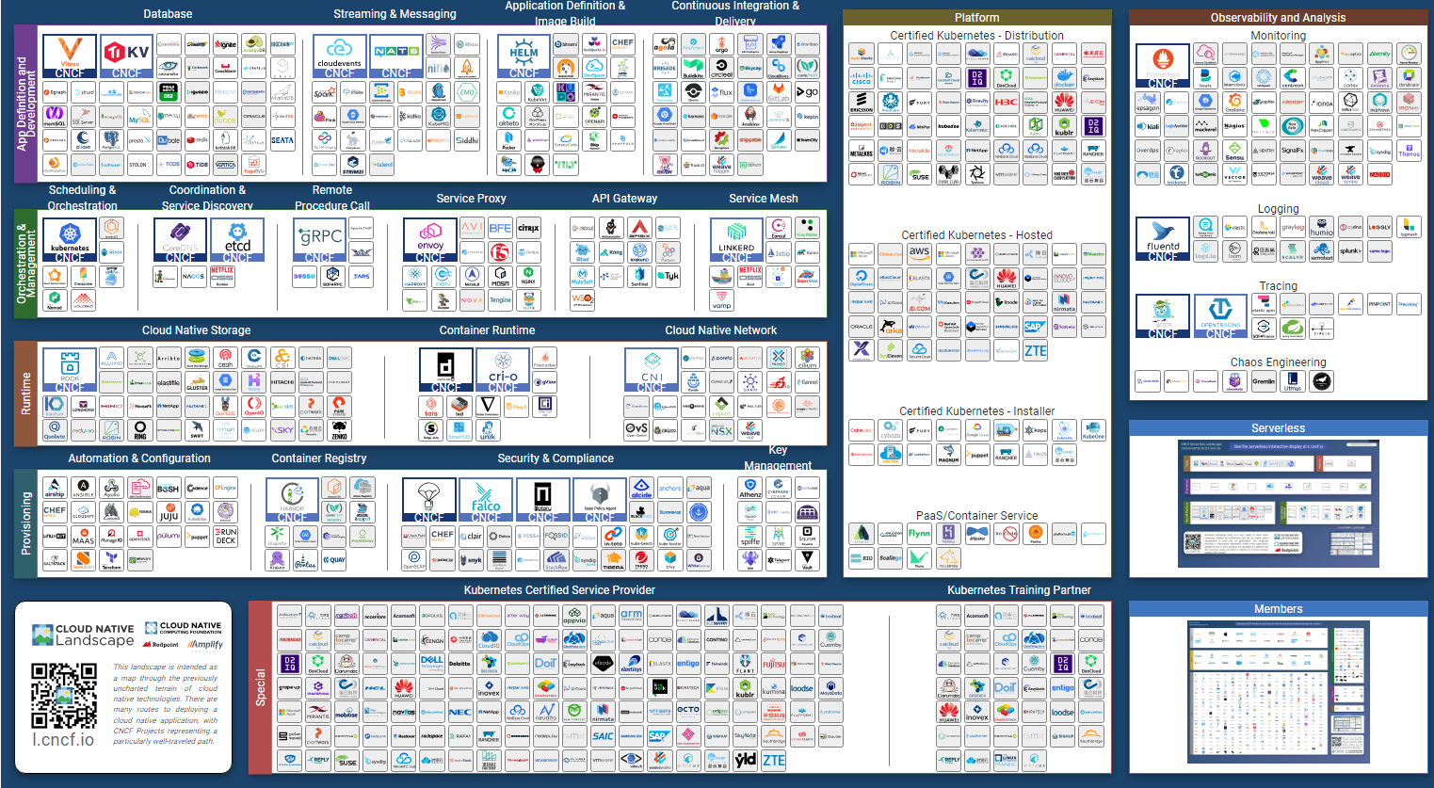This screenshot has width=1434, height=788.
Task: Click the Cloud Native Landscape logo
Action: tap(83, 635)
